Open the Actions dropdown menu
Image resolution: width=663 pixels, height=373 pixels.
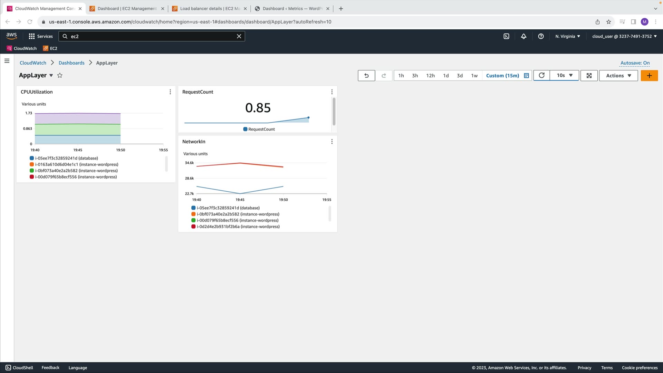618,76
